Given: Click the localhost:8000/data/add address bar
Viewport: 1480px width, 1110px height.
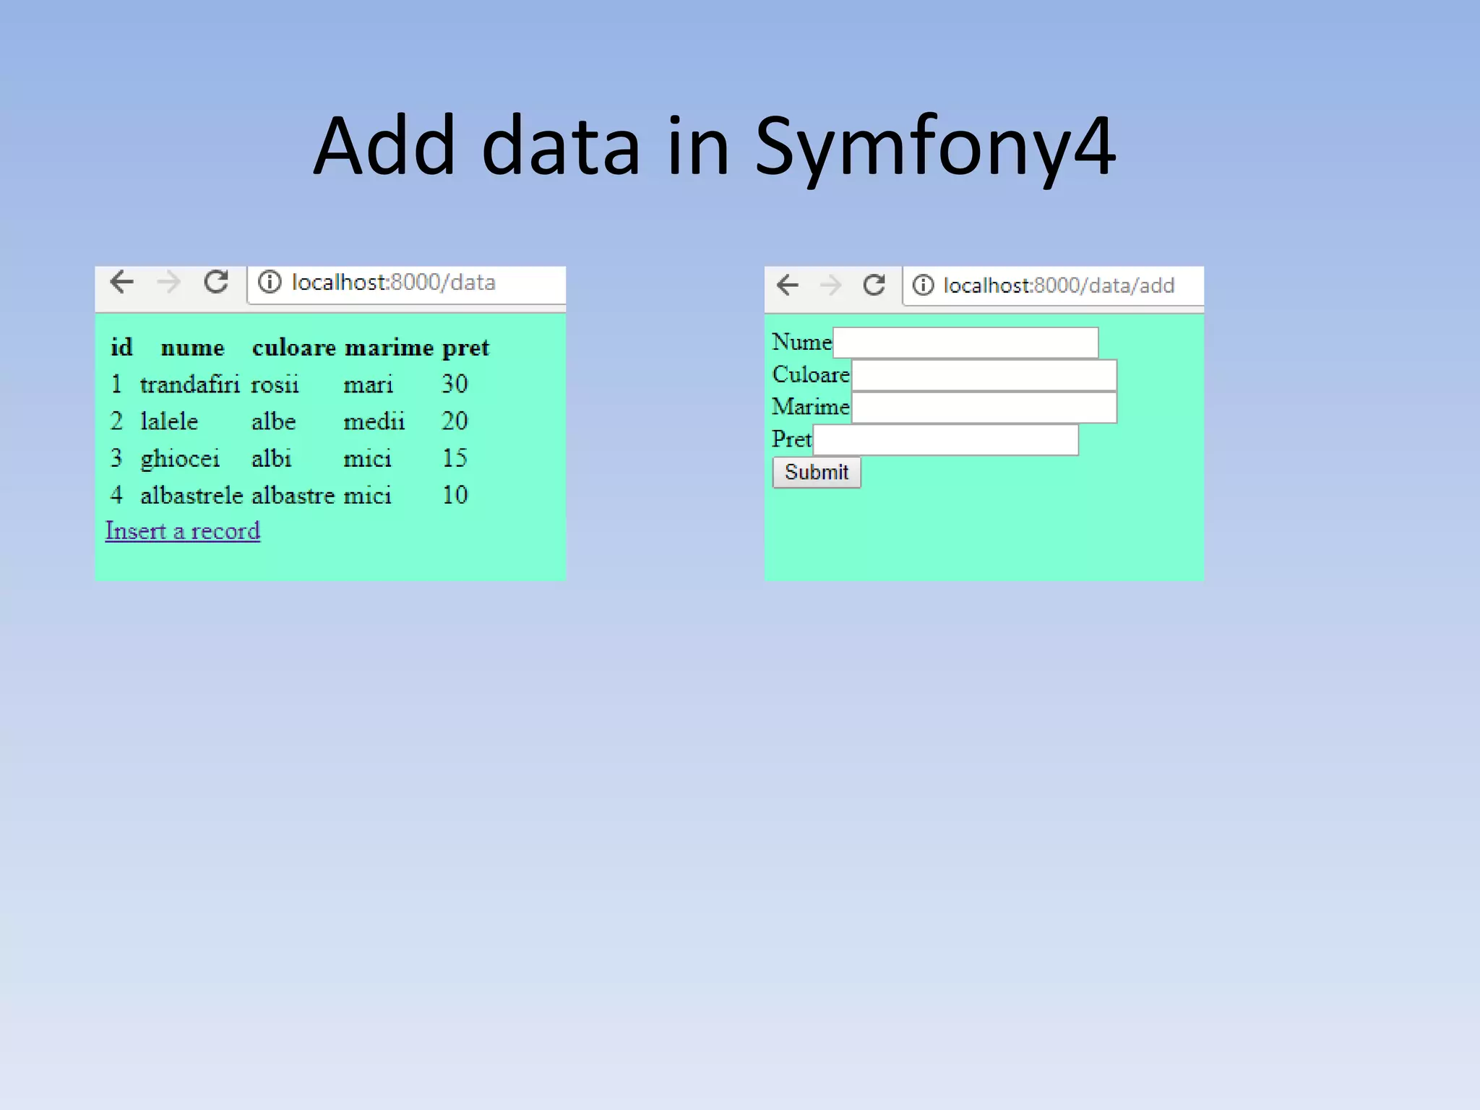Looking at the screenshot, I should click(1053, 286).
